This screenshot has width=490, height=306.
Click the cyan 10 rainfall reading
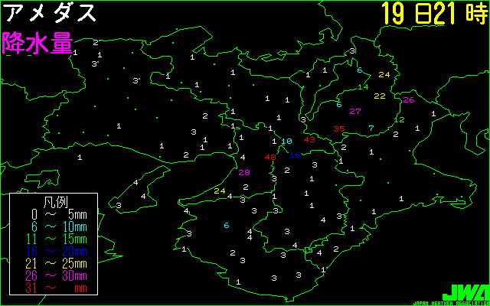click(x=286, y=142)
